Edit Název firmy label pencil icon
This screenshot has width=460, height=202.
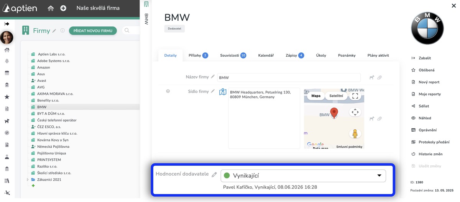tap(213, 77)
